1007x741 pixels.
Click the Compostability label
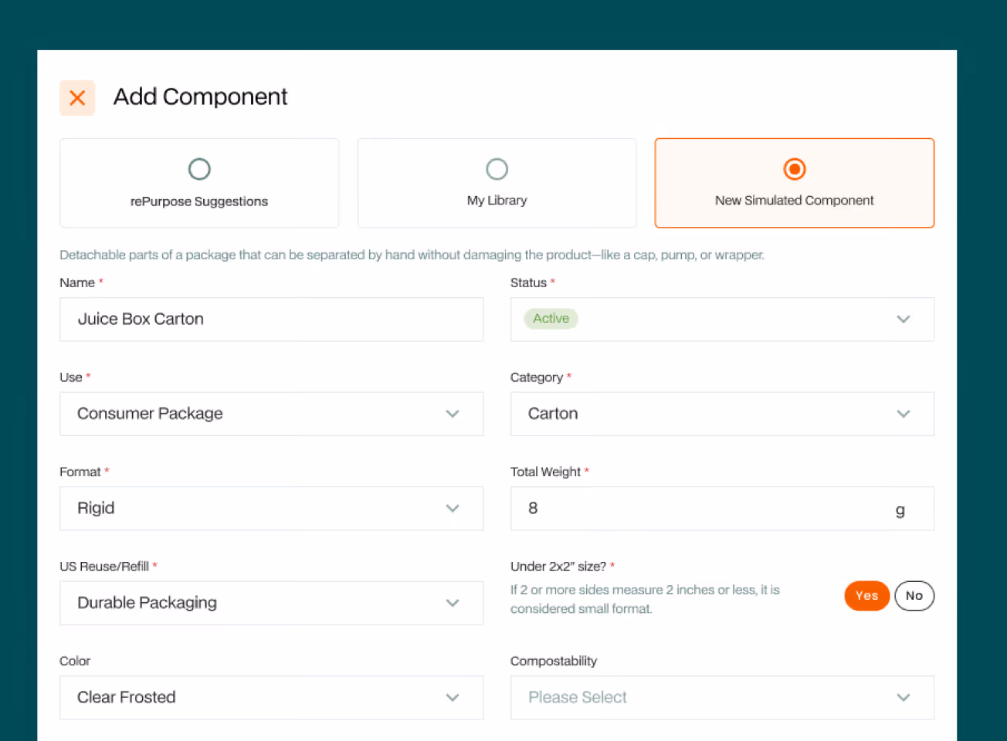[x=554, y=661]
